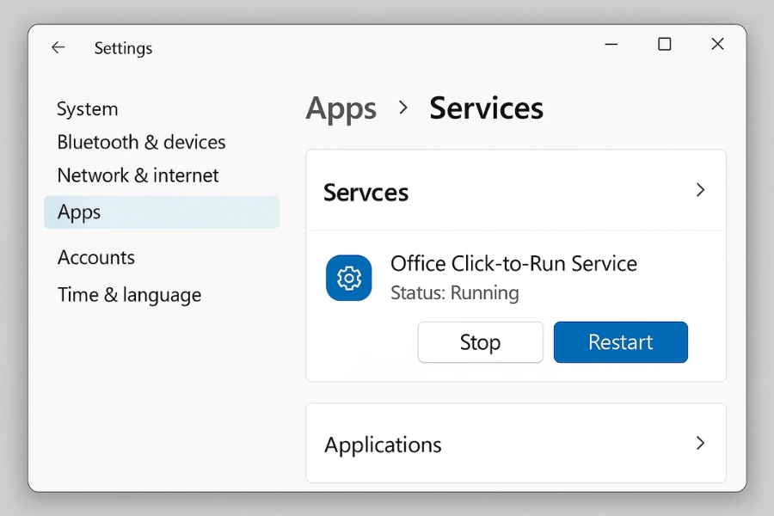774x516 pixels.
Task: Select Apps in the sidebar
Action: point(78,212)
